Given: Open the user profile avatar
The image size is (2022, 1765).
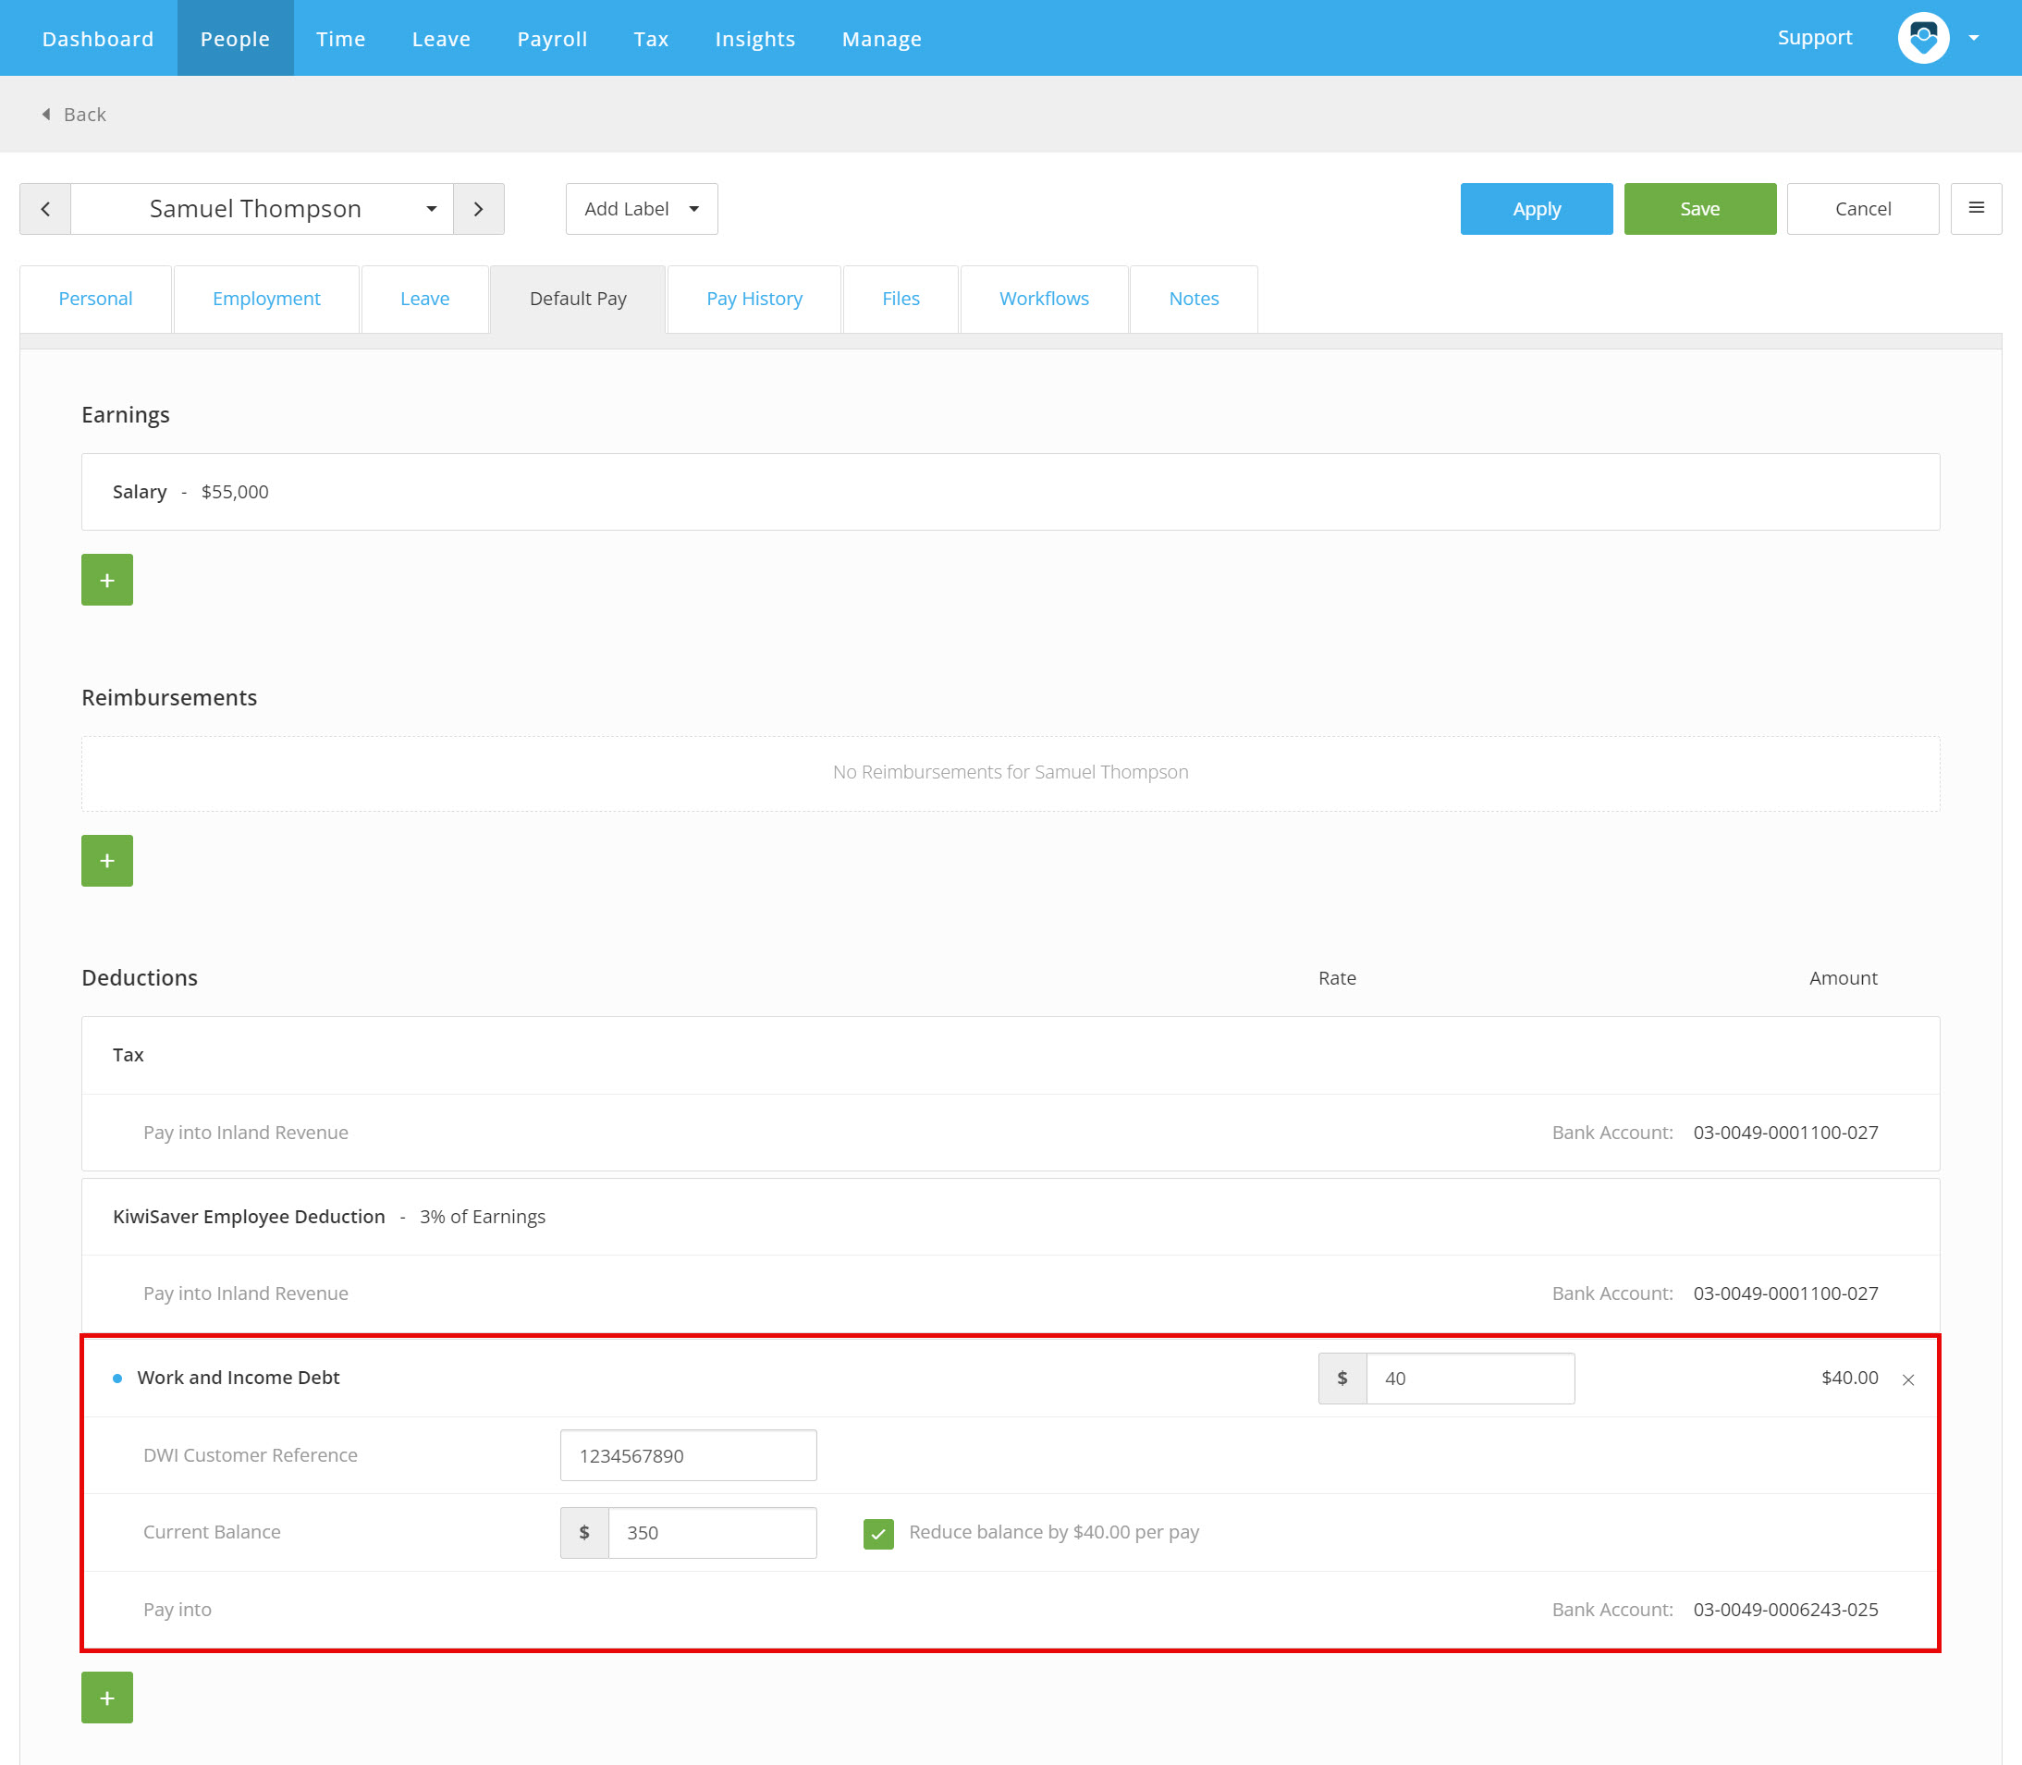Looking at the screenshot, I should point(1923,39).
